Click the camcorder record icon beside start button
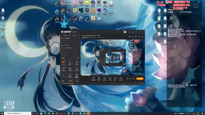This screenshot has width=205, height=115. [127, 79]
